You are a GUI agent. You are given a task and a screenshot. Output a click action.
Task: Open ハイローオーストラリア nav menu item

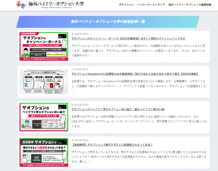click(151, 5)
